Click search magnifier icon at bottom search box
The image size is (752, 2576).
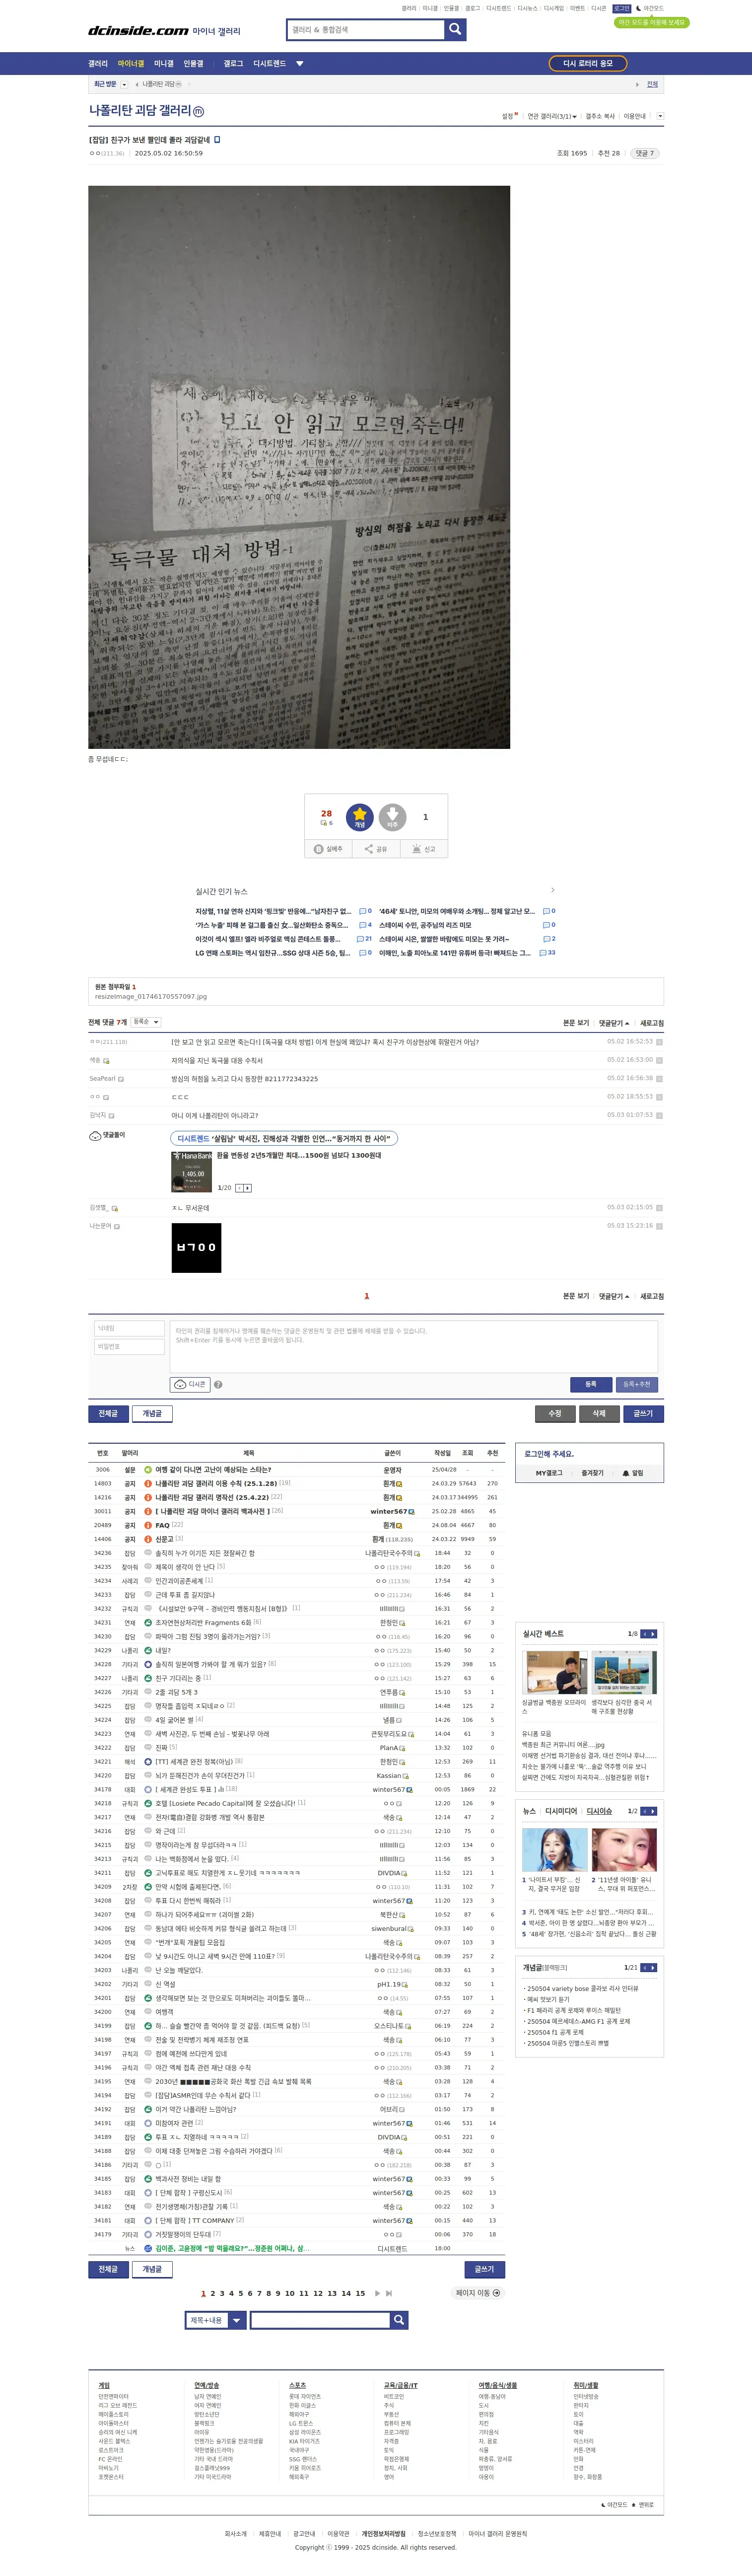click(x=399, y=2320)
